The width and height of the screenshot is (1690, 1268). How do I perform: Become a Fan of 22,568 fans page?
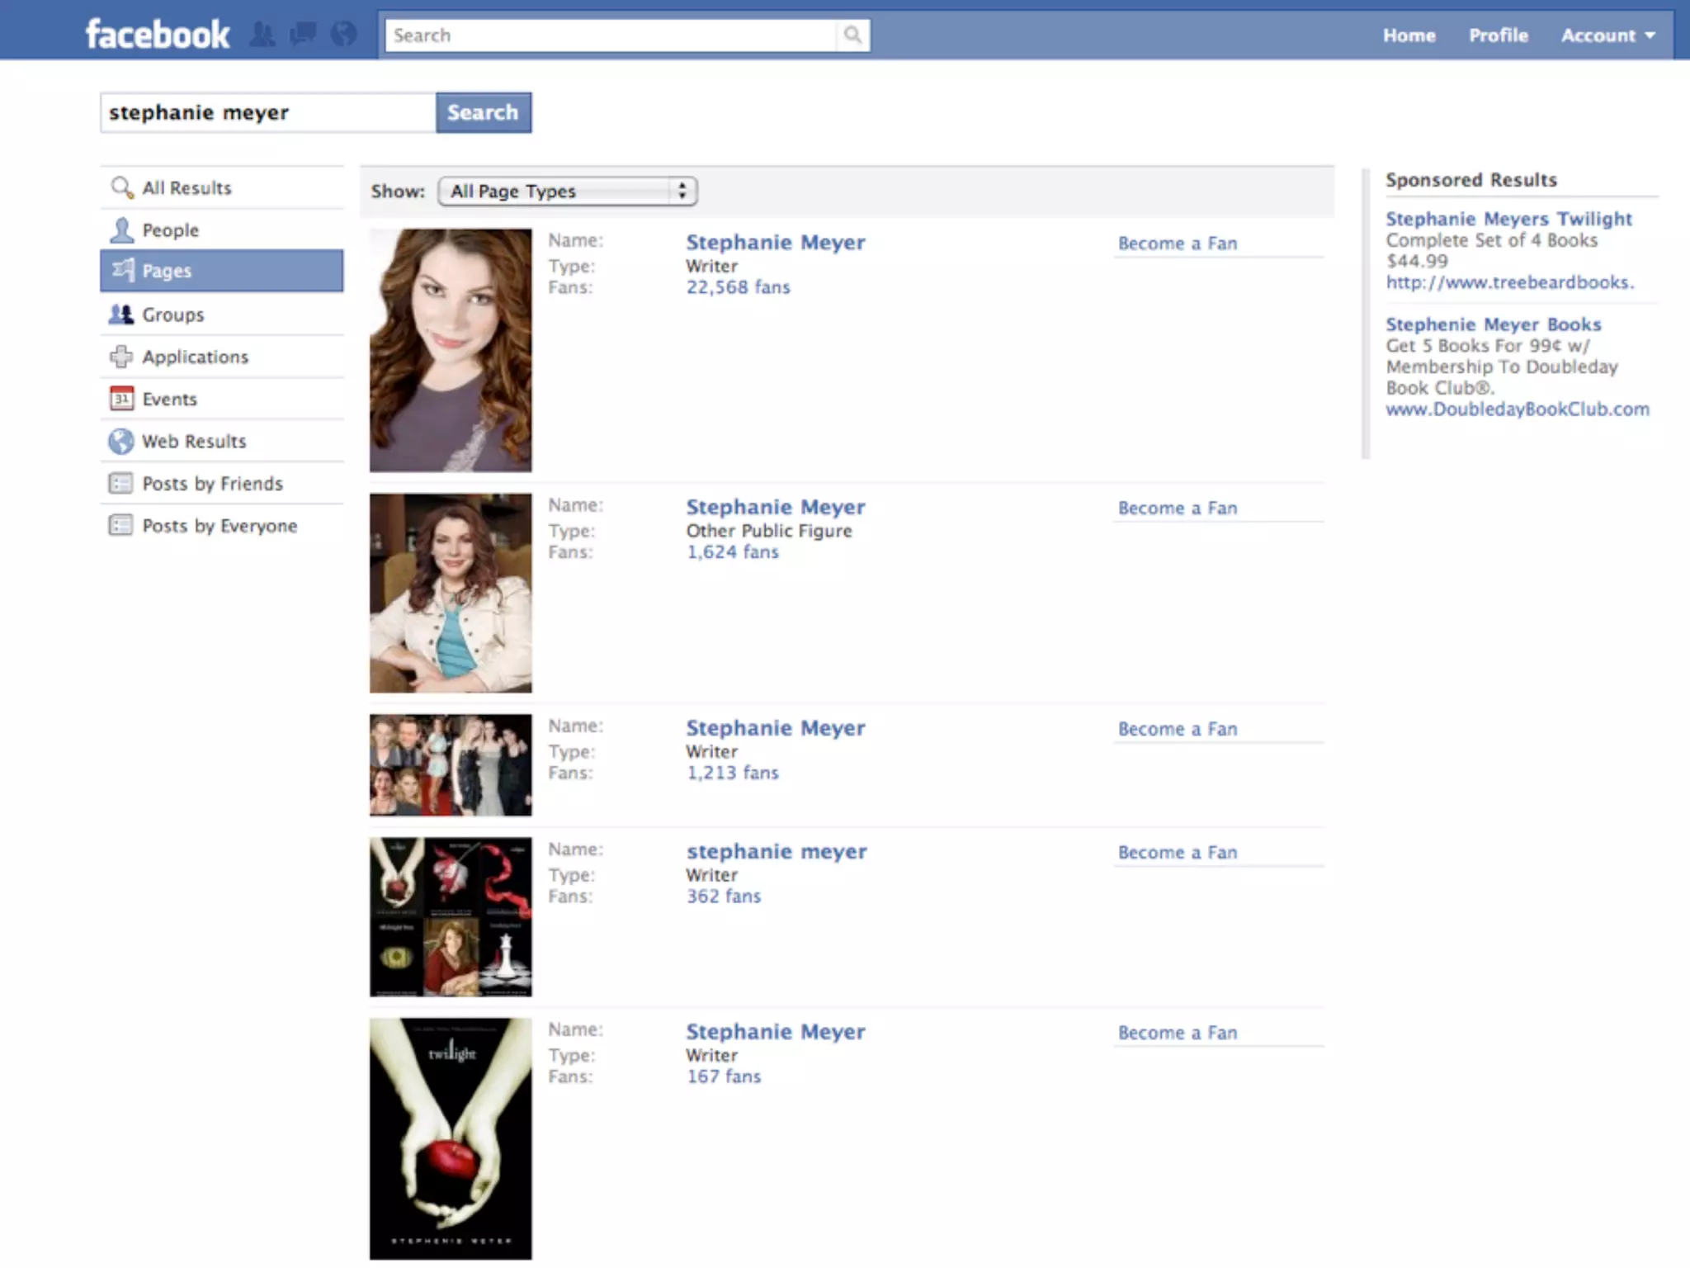1177,244
